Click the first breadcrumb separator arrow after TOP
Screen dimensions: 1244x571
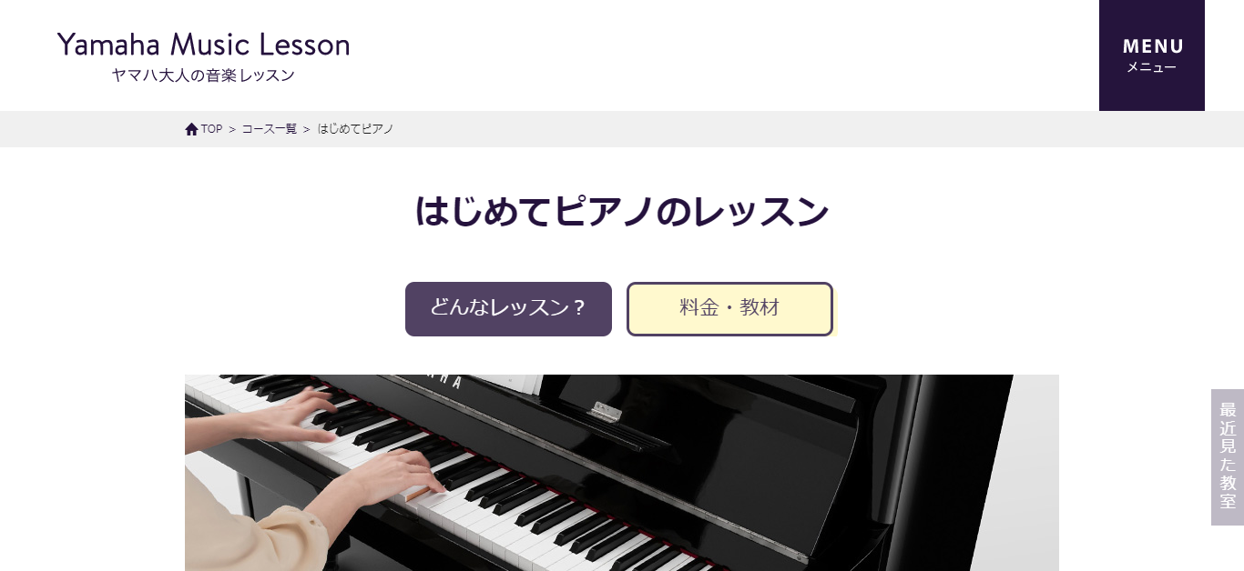point(232,129)
